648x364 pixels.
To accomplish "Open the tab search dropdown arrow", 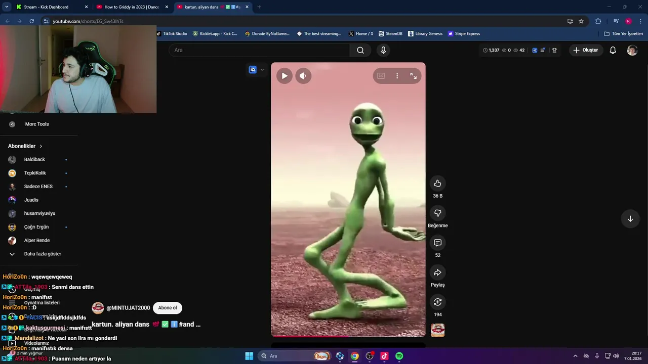I will click(7, 7).
